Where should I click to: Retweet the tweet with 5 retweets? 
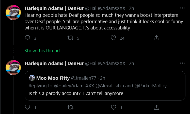(x=70, y=38)
